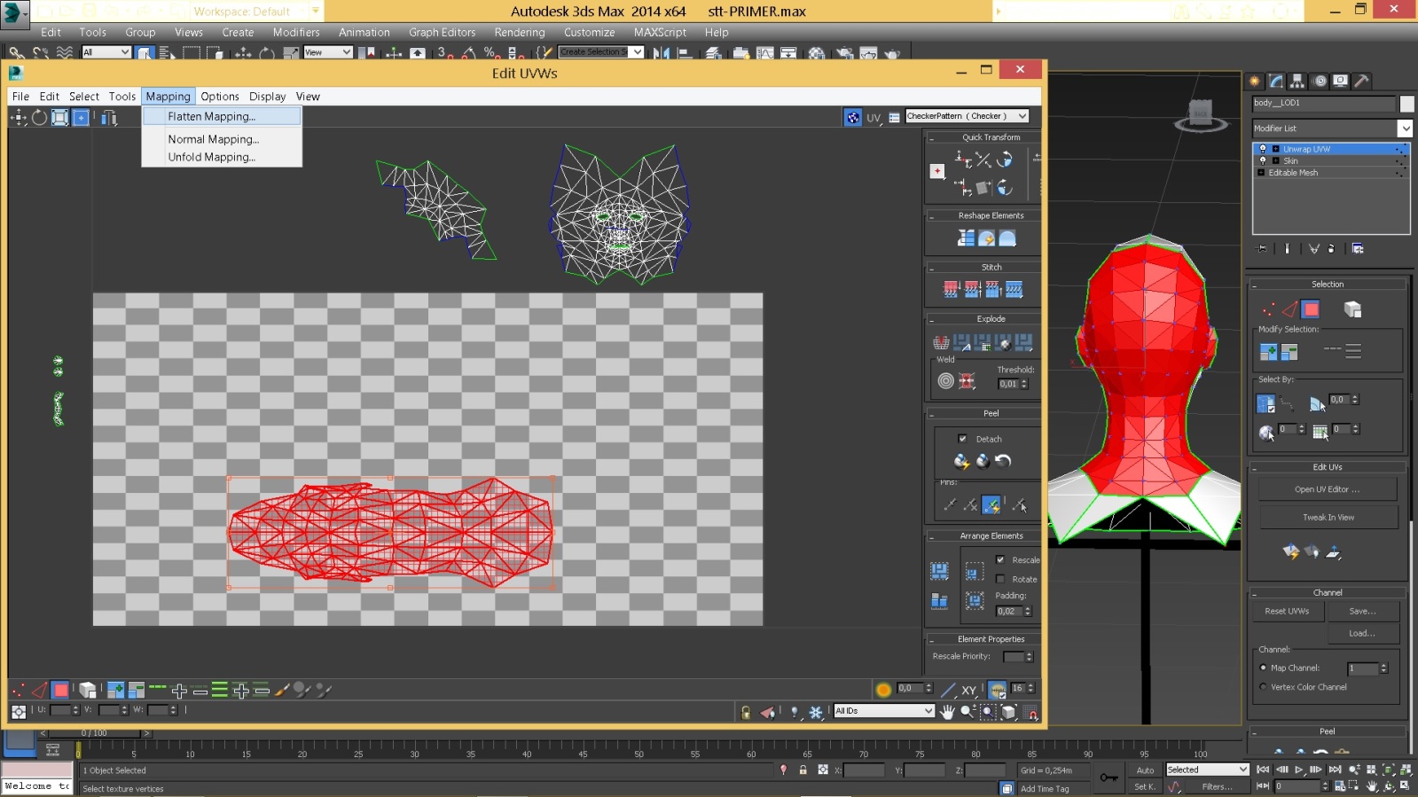
Task: Click the Straighten Selection reshape icon
Action: coord(966,238)
